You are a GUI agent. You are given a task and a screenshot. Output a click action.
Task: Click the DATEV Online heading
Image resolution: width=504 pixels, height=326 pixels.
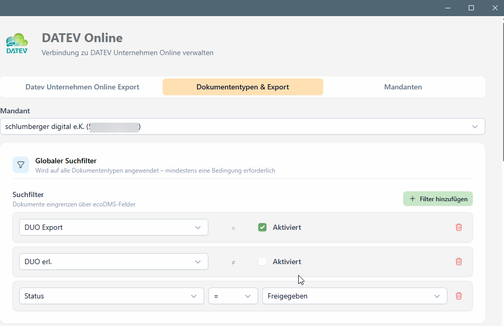[x=82, y=38]
